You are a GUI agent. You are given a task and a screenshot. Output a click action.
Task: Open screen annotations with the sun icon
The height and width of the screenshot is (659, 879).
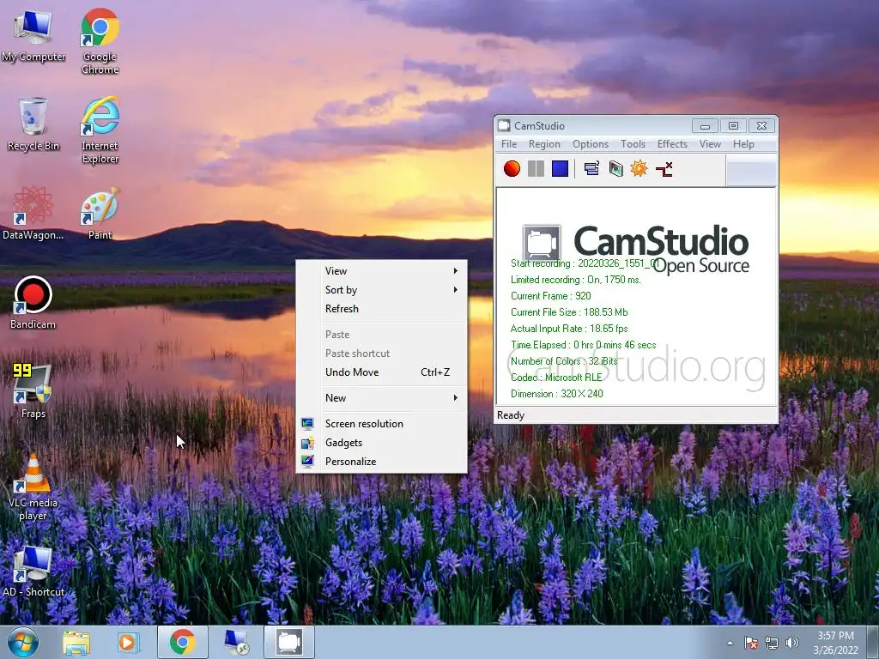click(x=639, y=169)
